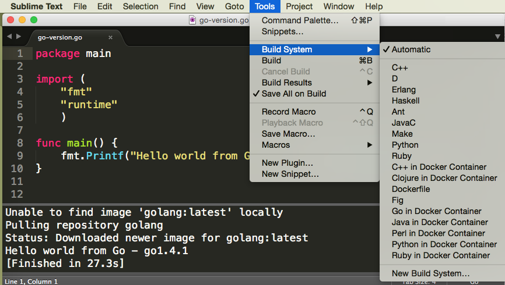This screenshot has width=505, height=285.
Task: Select Erlang build system
Action: (x=443, y=90)
